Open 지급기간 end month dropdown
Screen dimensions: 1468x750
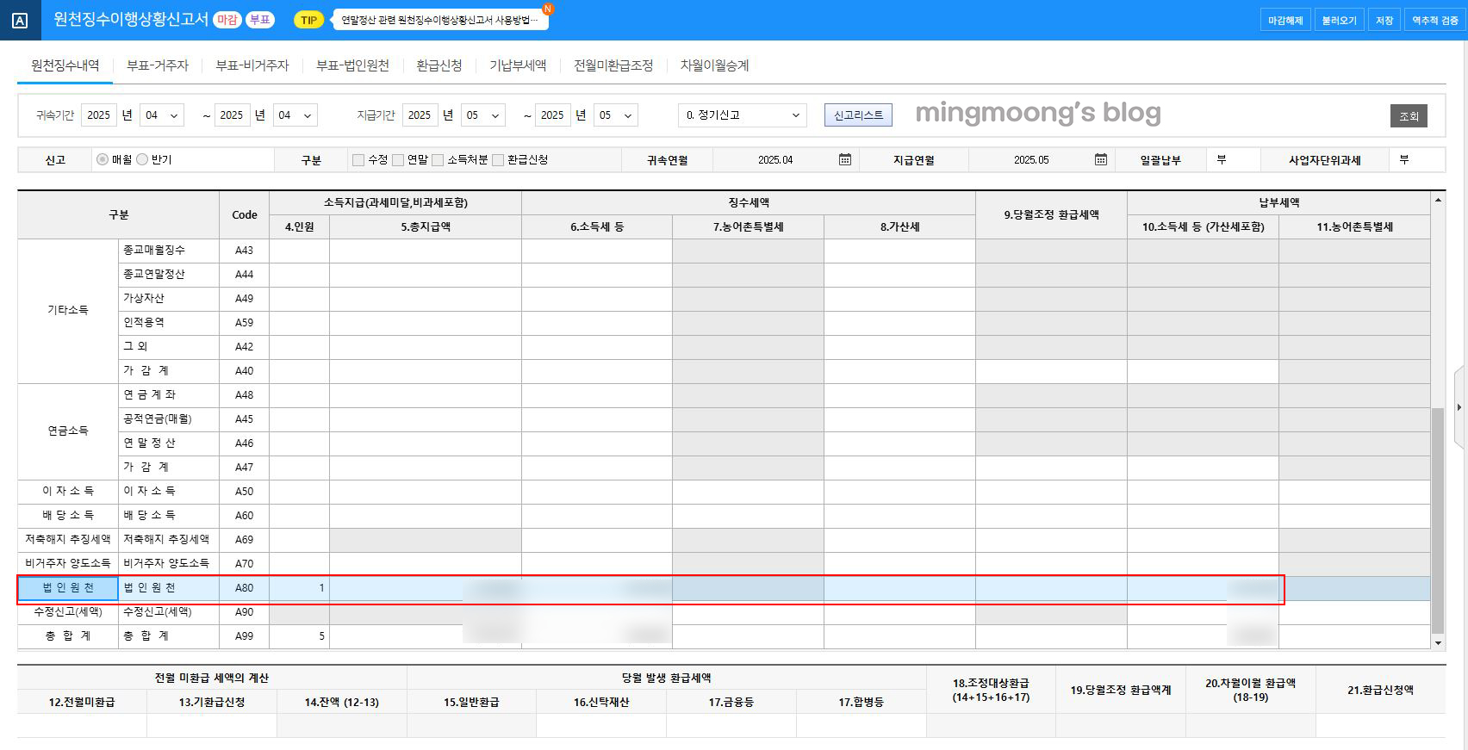pyautogui.click(x=616, y=115)
